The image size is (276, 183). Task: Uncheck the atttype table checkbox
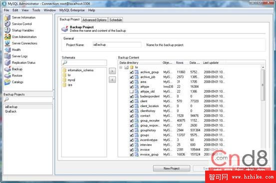point(131,87)
